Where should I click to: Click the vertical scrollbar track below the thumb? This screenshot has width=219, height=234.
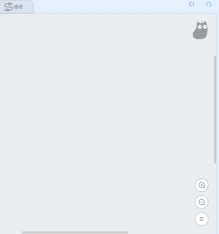pyautogui.click(x=215, y=197)
